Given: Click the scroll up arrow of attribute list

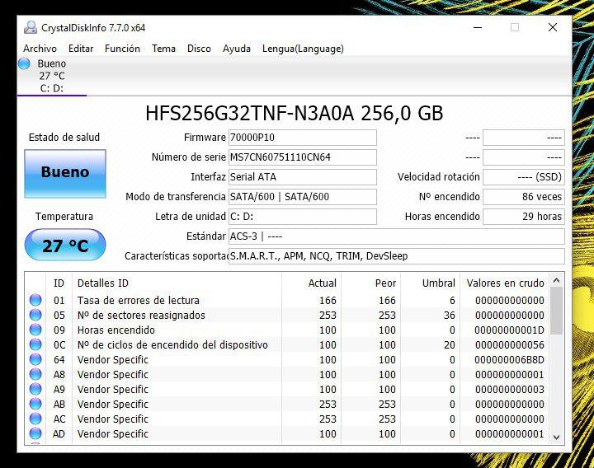Looking at the screenshot, I should 557,280.
